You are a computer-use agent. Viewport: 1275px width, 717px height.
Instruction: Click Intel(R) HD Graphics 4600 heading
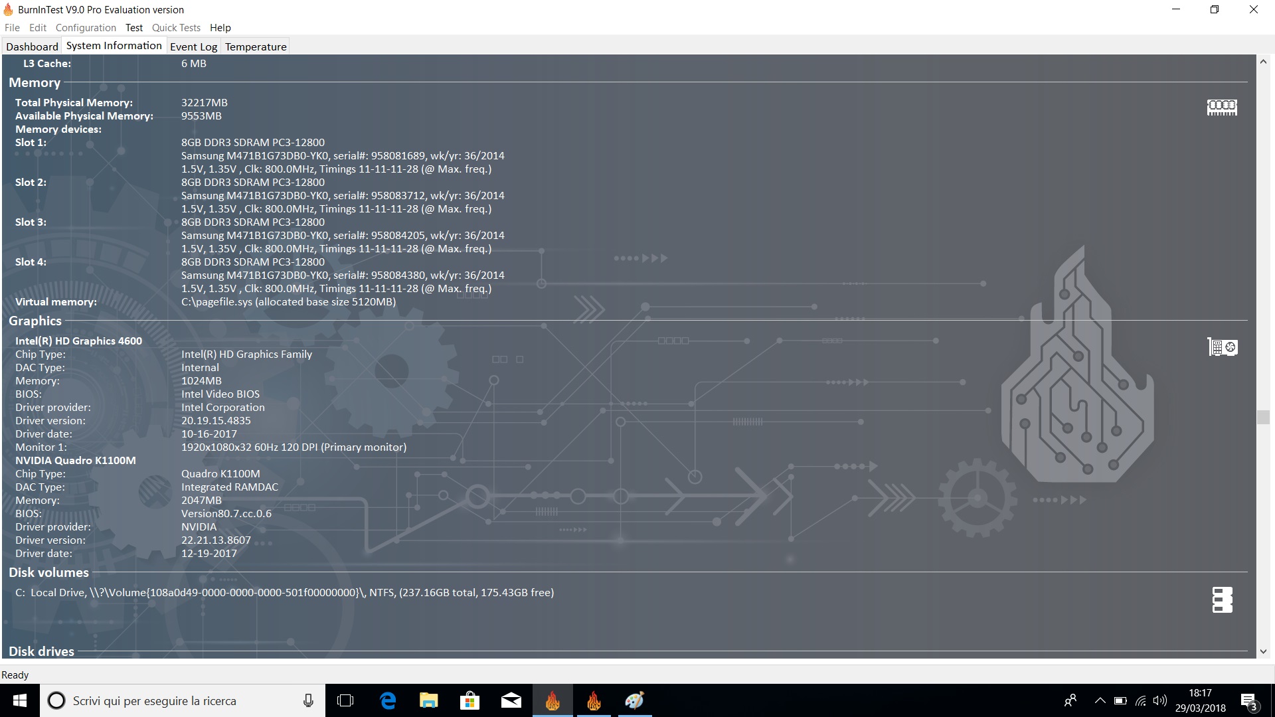(78, 341)
